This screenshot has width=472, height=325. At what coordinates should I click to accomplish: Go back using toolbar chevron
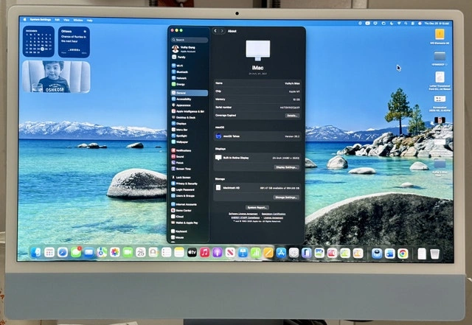[215, 32]
